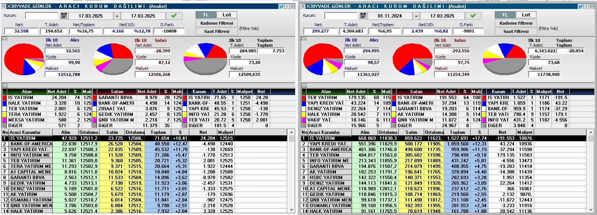Sort by Satan column header in left window
Viewport: 597px width, 215px height.
pos(117,92)
